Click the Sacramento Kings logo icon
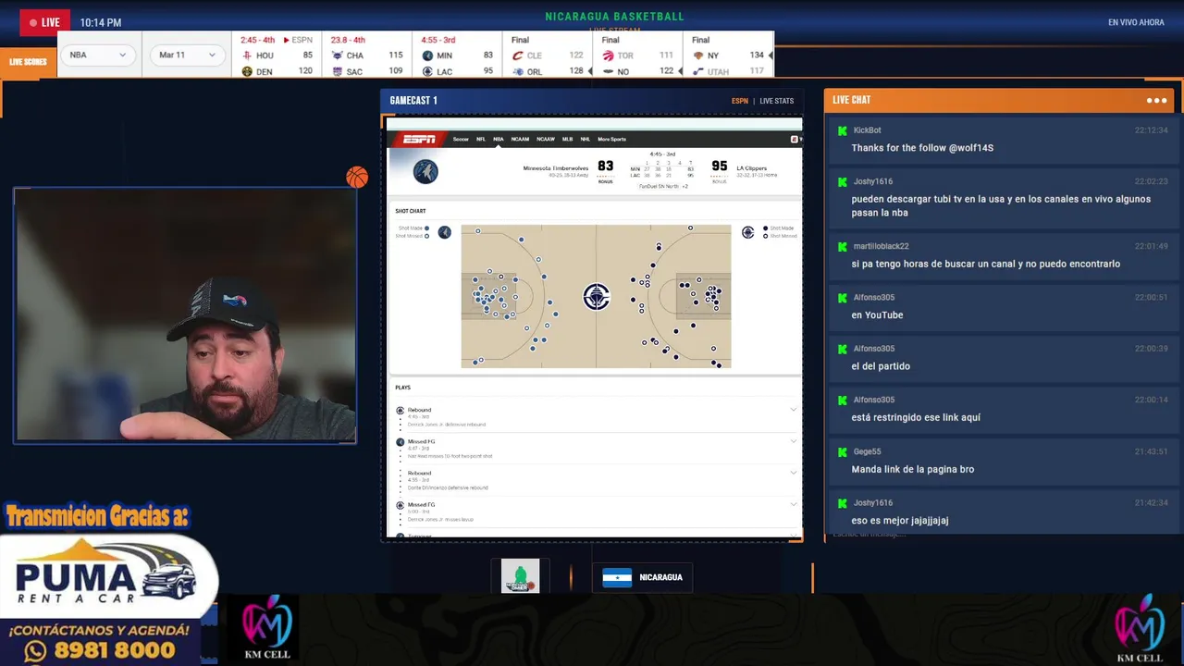Screen dimensions: 1184x666 pos(337,71)
